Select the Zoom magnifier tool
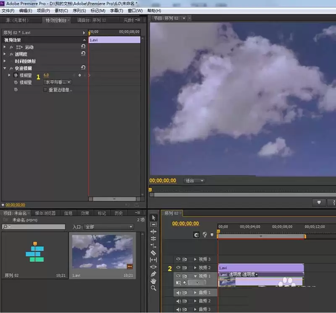This screenshot has width=336, height=313. pos(153,288)
